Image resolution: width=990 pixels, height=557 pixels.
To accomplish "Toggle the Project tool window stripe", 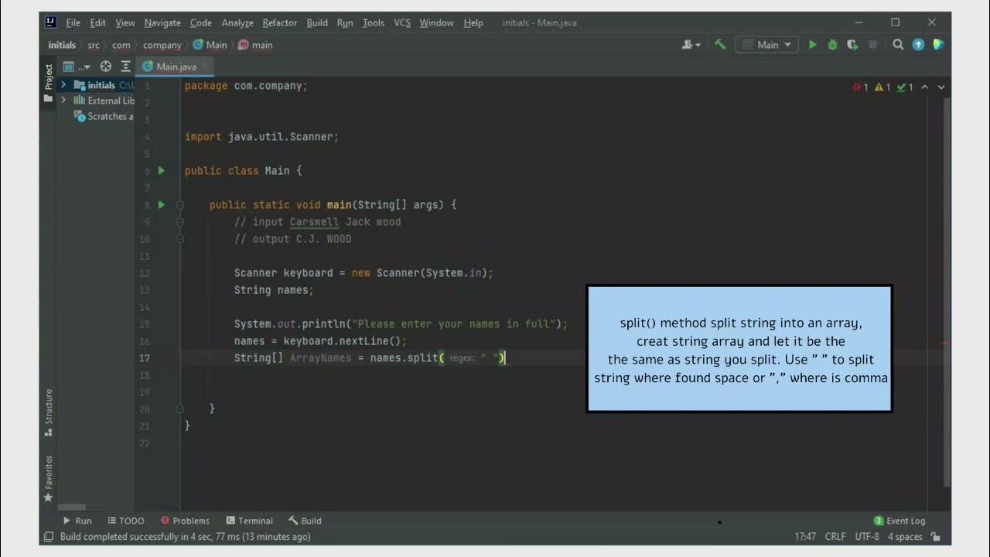I will coord(48,76).
